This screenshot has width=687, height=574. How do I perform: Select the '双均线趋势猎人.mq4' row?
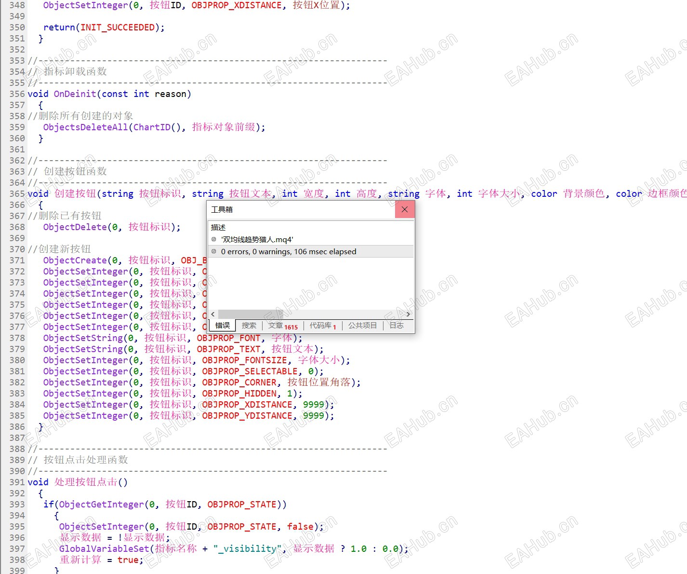coord(311,239)
